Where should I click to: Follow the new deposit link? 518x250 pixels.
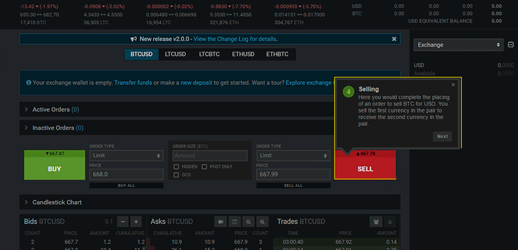click(196, 82)
